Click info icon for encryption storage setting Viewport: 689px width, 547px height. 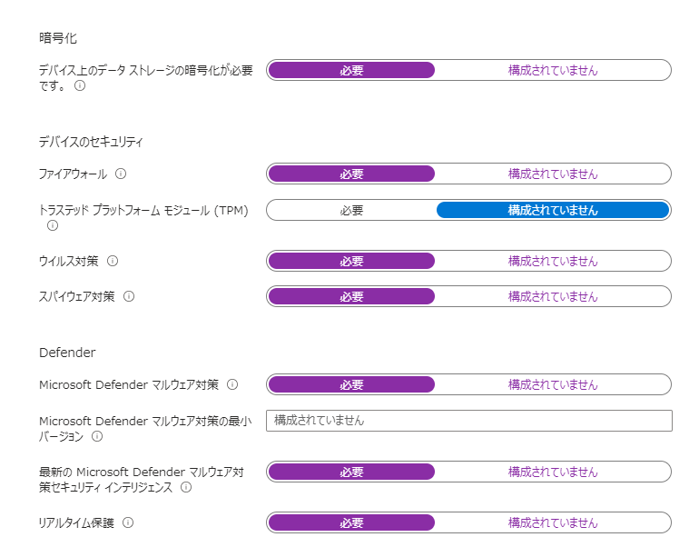click(80, 86)
